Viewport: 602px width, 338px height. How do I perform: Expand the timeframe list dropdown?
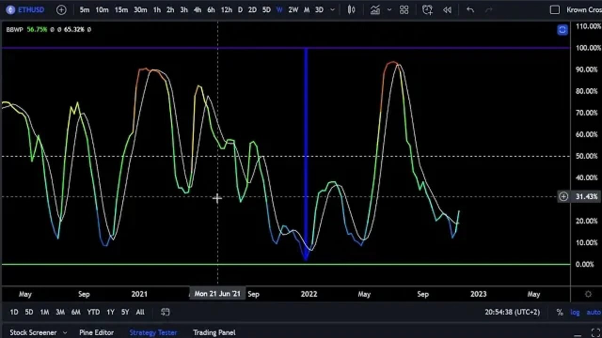tap(333, 9)
